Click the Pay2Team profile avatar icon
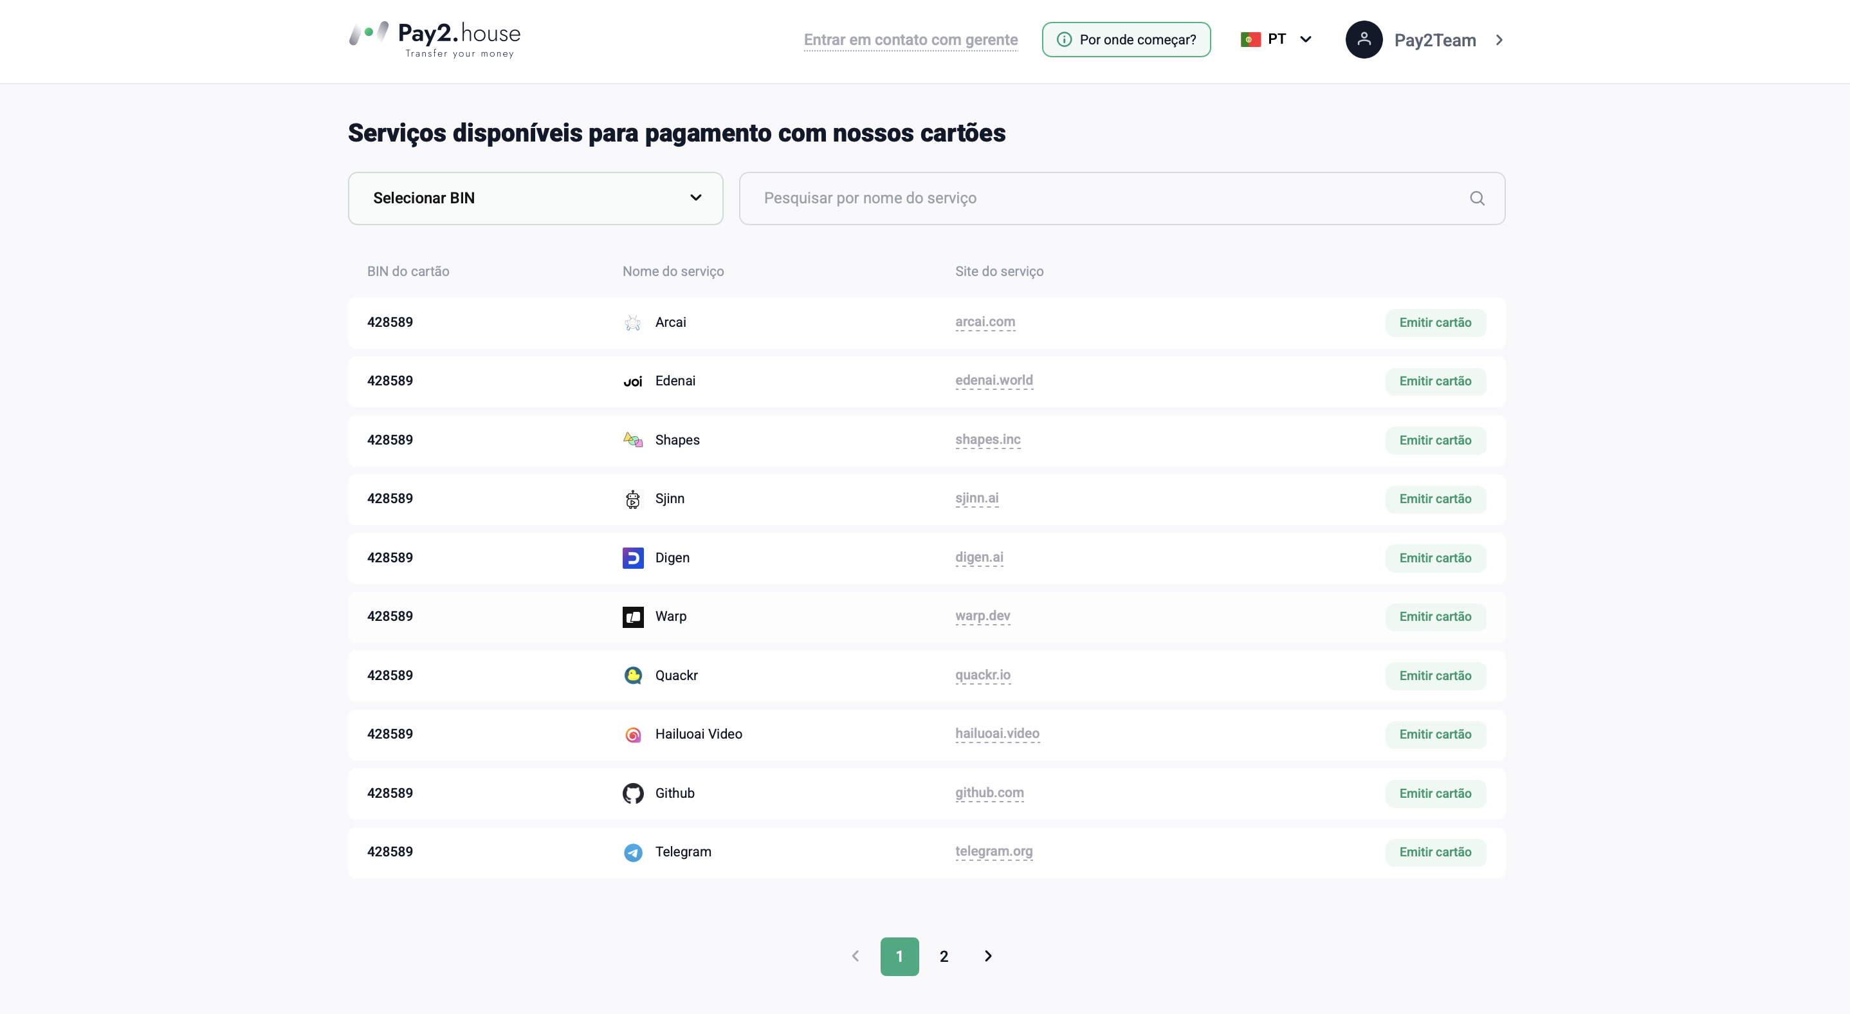Screen dimensions: 1850x1014 point(1364,39)
